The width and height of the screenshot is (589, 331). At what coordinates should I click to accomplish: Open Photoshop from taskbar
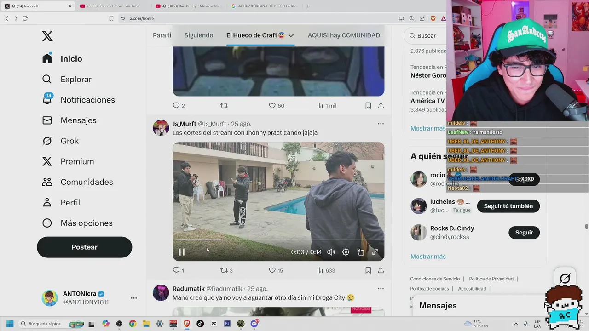(227, 324)
